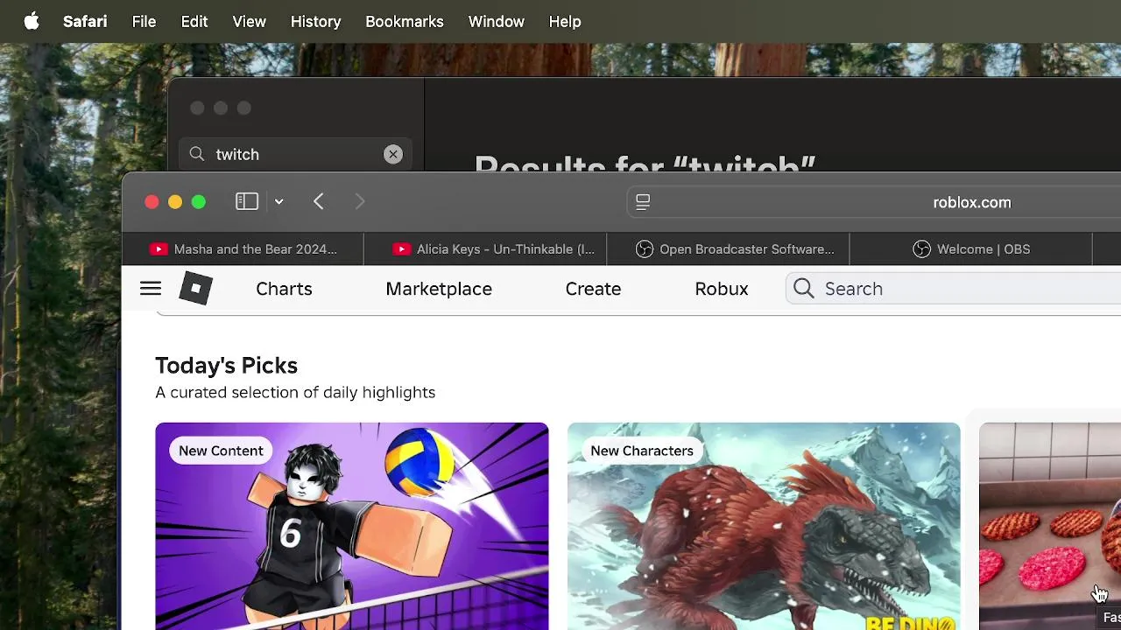Image resolution: width=1121 pixels, height=630 pixels.
Task: Open the Robux page
Action: (x=721, y=289)
